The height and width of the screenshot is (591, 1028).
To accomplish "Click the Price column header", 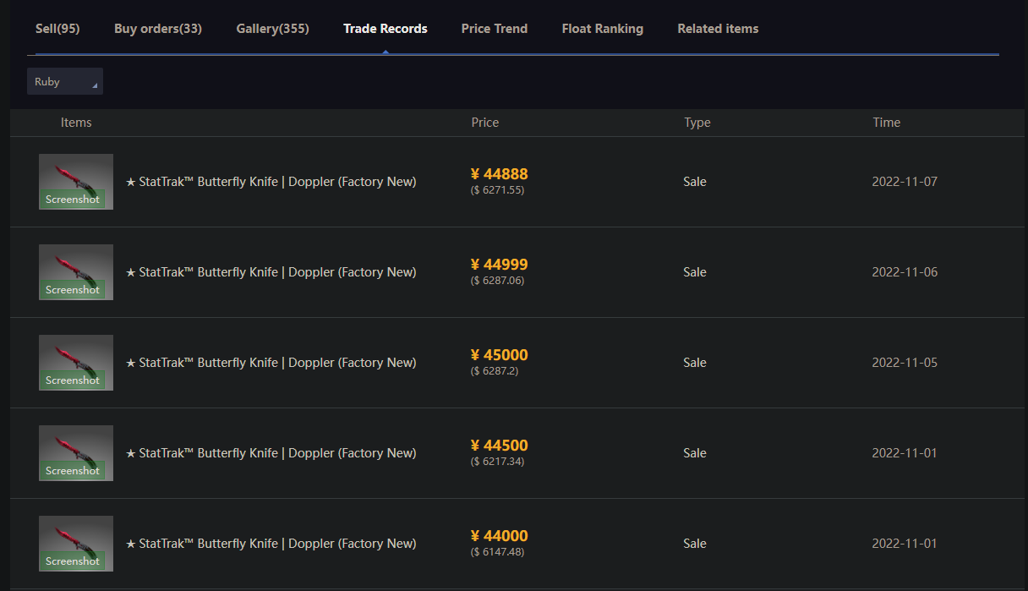I will click(x=485, y=123).
